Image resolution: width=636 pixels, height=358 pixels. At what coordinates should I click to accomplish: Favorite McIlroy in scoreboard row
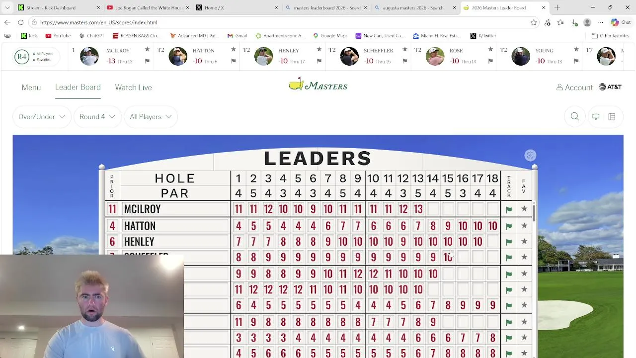(524, 209)
